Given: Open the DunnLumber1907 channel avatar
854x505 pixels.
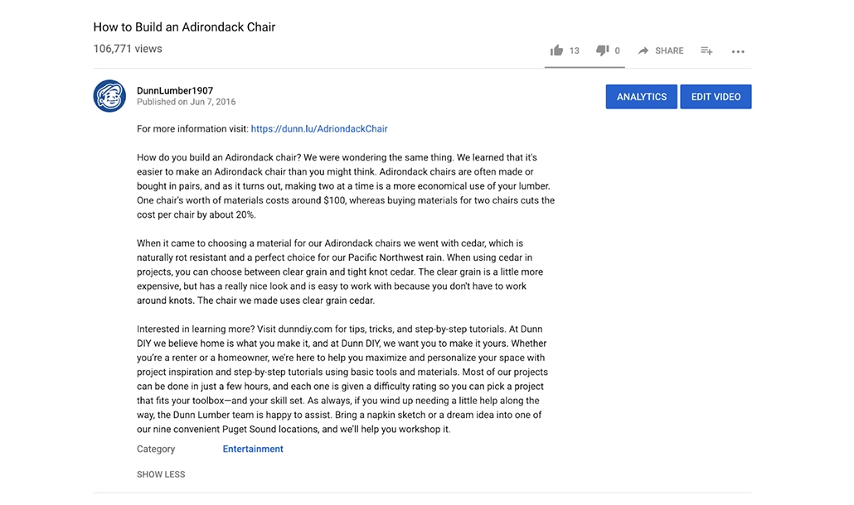Looking at the screenshot, I should coord(109,96).
